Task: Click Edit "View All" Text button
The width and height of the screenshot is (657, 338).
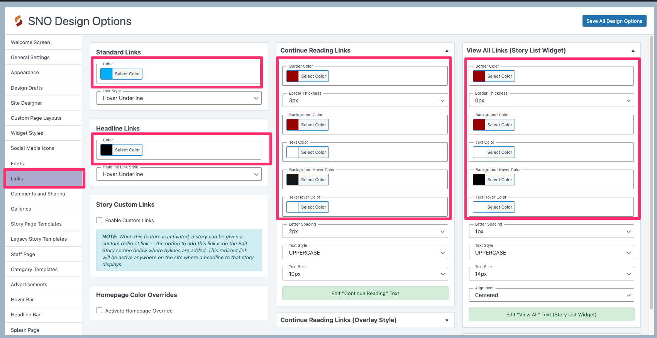Action: coord(551,314)
